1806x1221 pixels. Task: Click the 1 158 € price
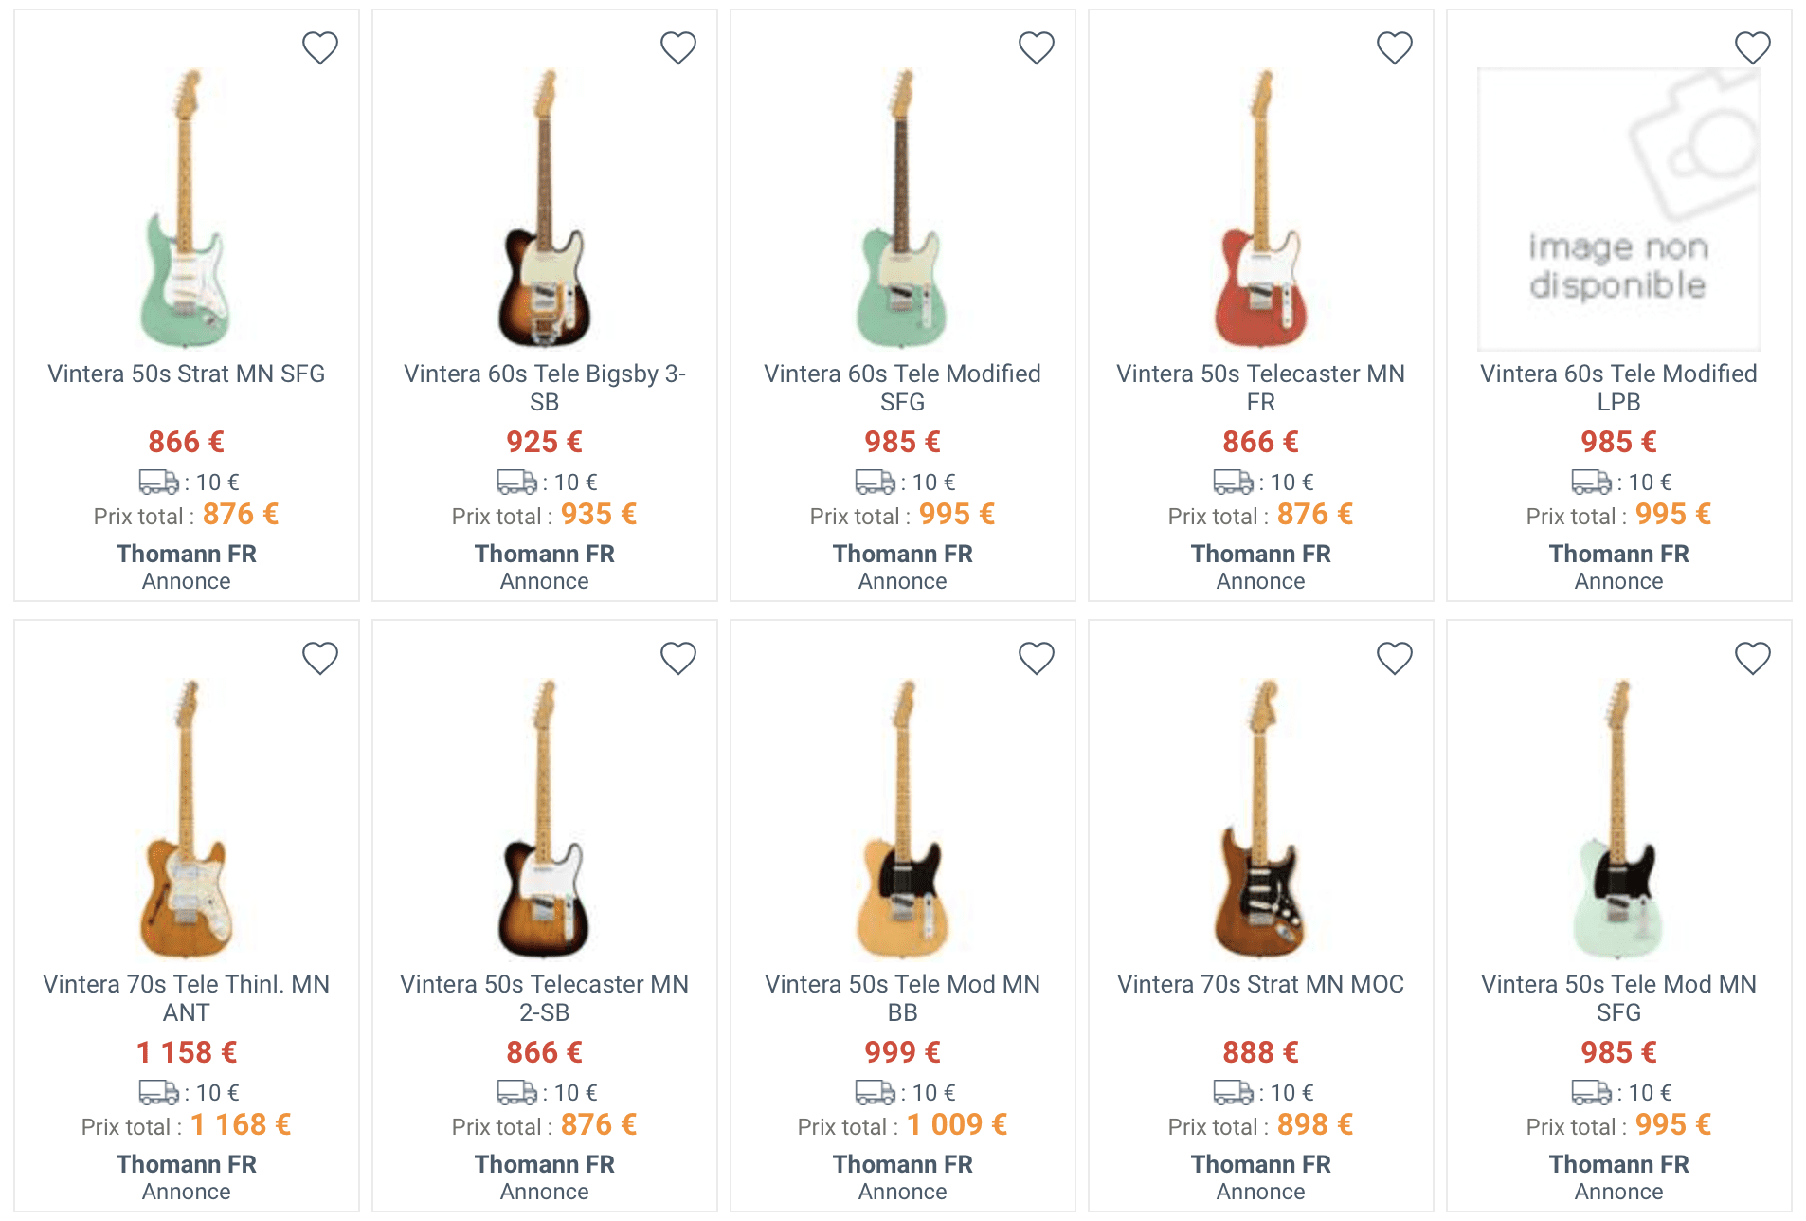pos(187,1052)
